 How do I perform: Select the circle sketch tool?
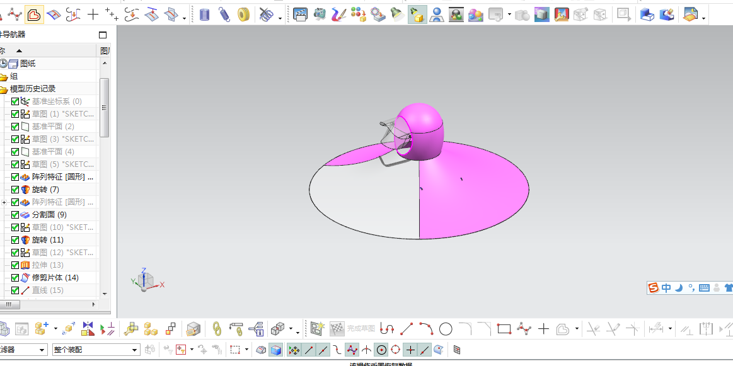click(x=446, y=329)
